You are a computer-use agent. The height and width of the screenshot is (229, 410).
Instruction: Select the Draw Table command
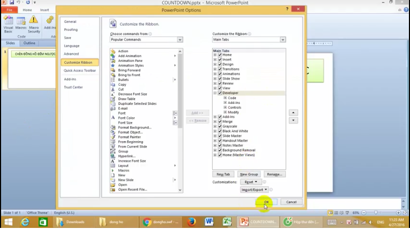click(x=127, y=99)
